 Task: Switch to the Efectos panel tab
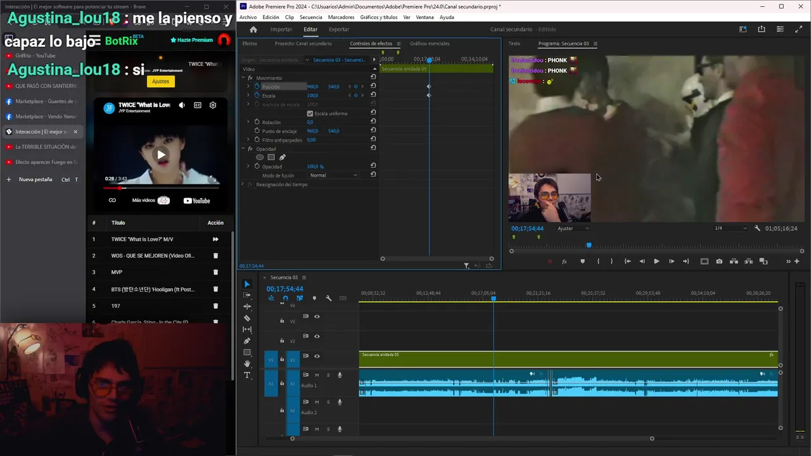pyautogui.click(x=250, y=44)
